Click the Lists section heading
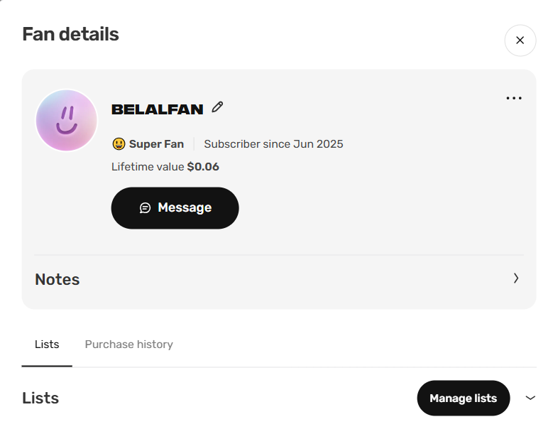The image size is (553, 434). coord(40,398)
